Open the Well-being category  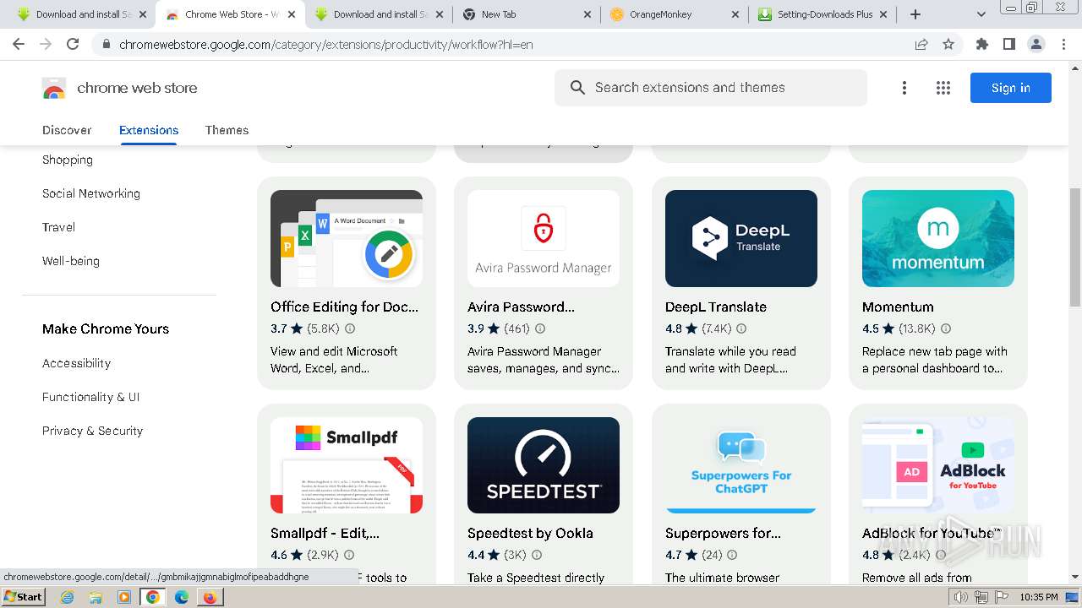[71, 261]
